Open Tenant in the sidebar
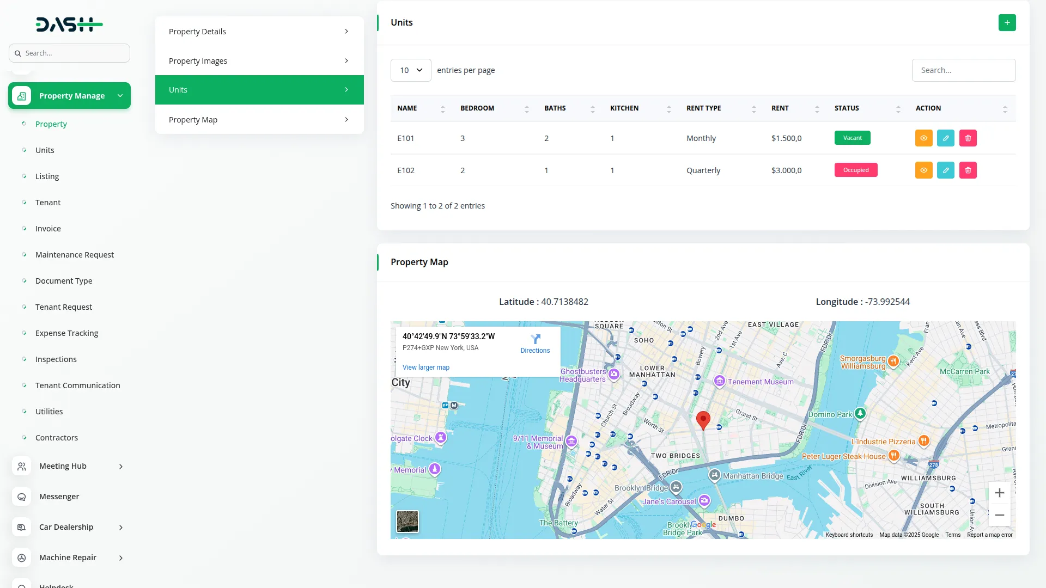Image resolution: width=1046 pixels, height=588 pixels. 48,203
